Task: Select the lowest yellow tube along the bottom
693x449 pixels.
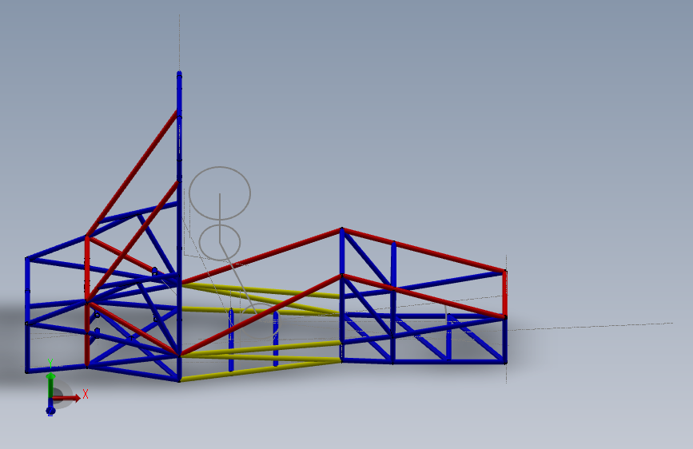Action: (261, 369)
